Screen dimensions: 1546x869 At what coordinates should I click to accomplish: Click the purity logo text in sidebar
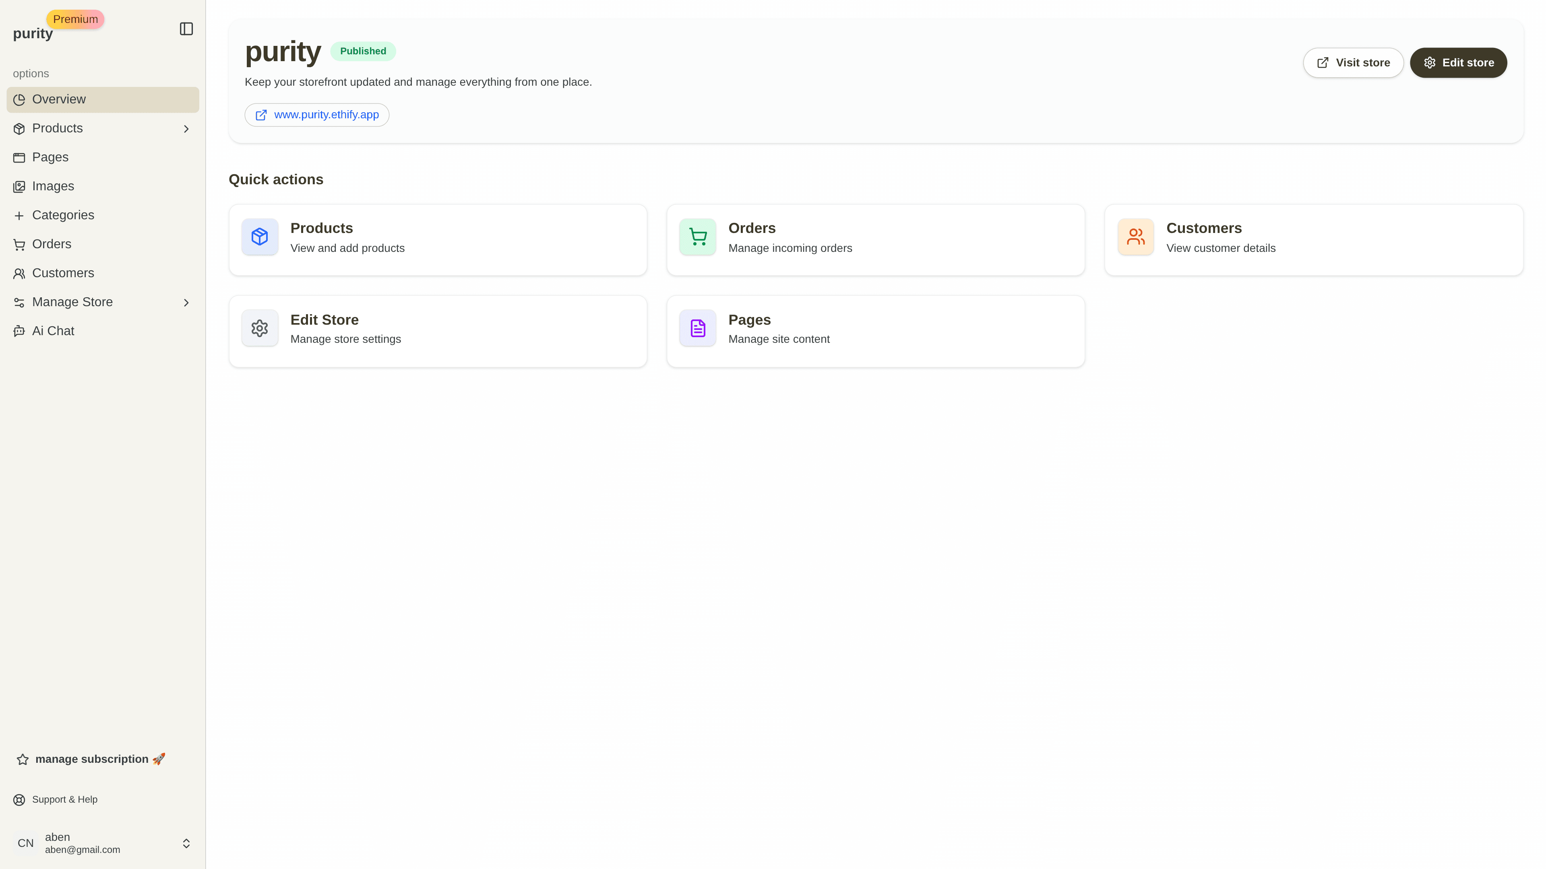pos(33,33)
